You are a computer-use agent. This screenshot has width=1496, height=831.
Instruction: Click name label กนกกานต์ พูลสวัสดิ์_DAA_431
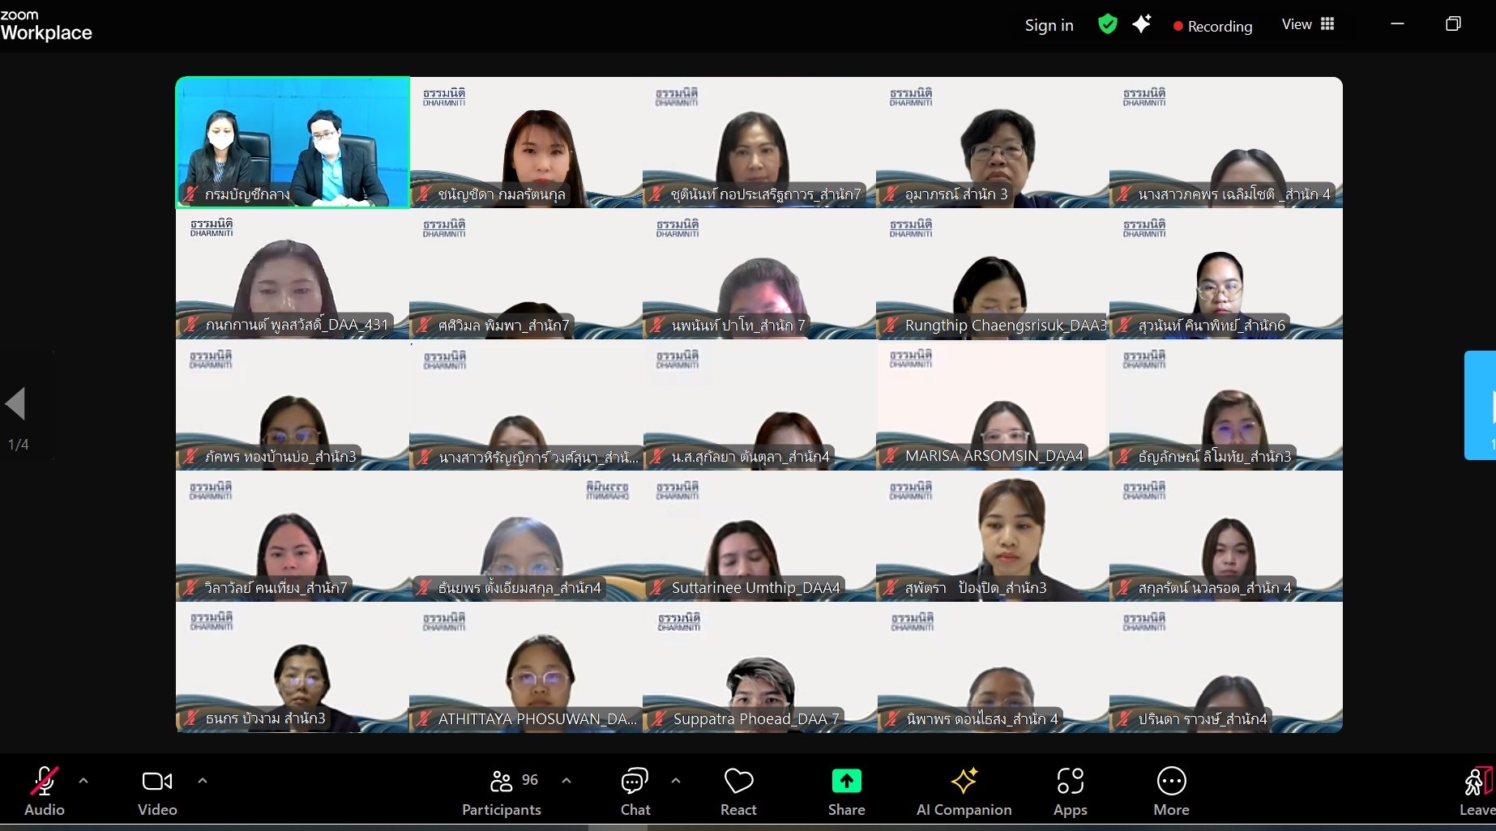[x=297, y=325]
